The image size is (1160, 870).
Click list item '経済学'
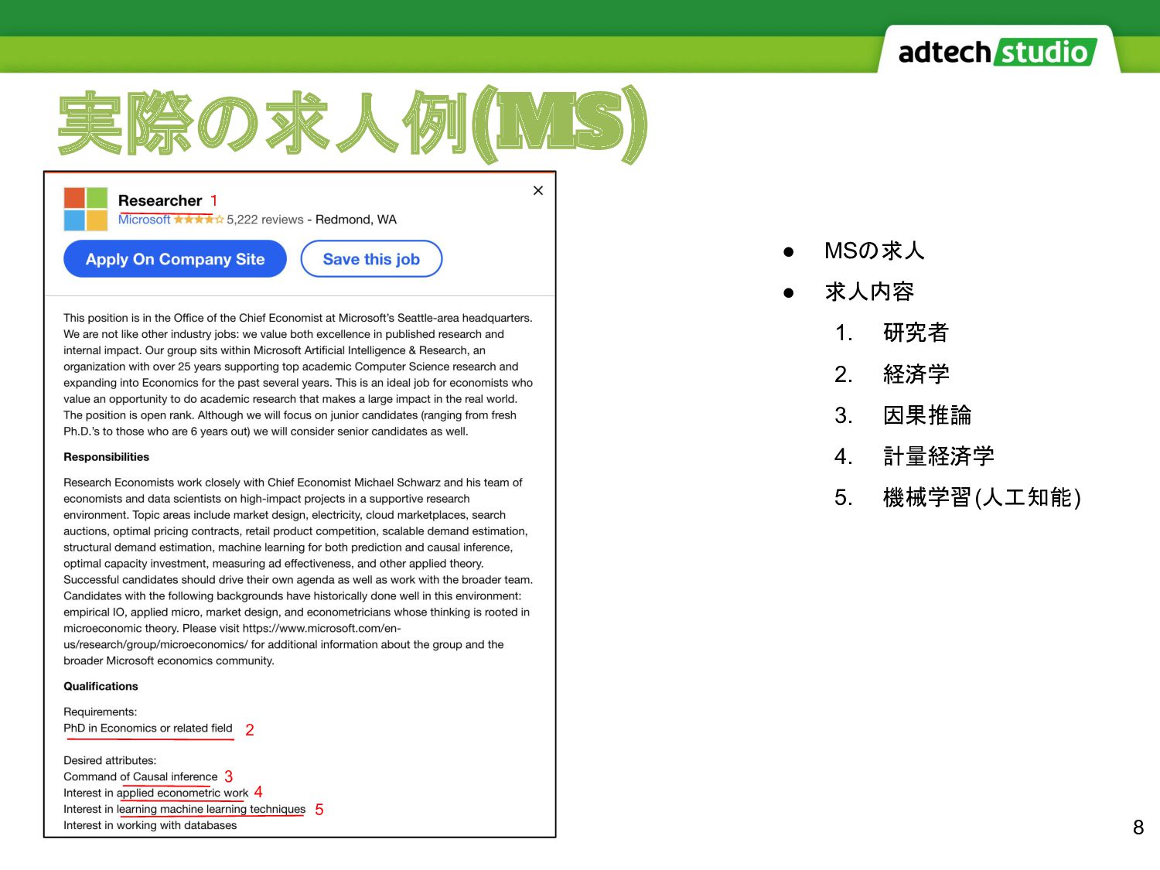(x=916, y=374)
